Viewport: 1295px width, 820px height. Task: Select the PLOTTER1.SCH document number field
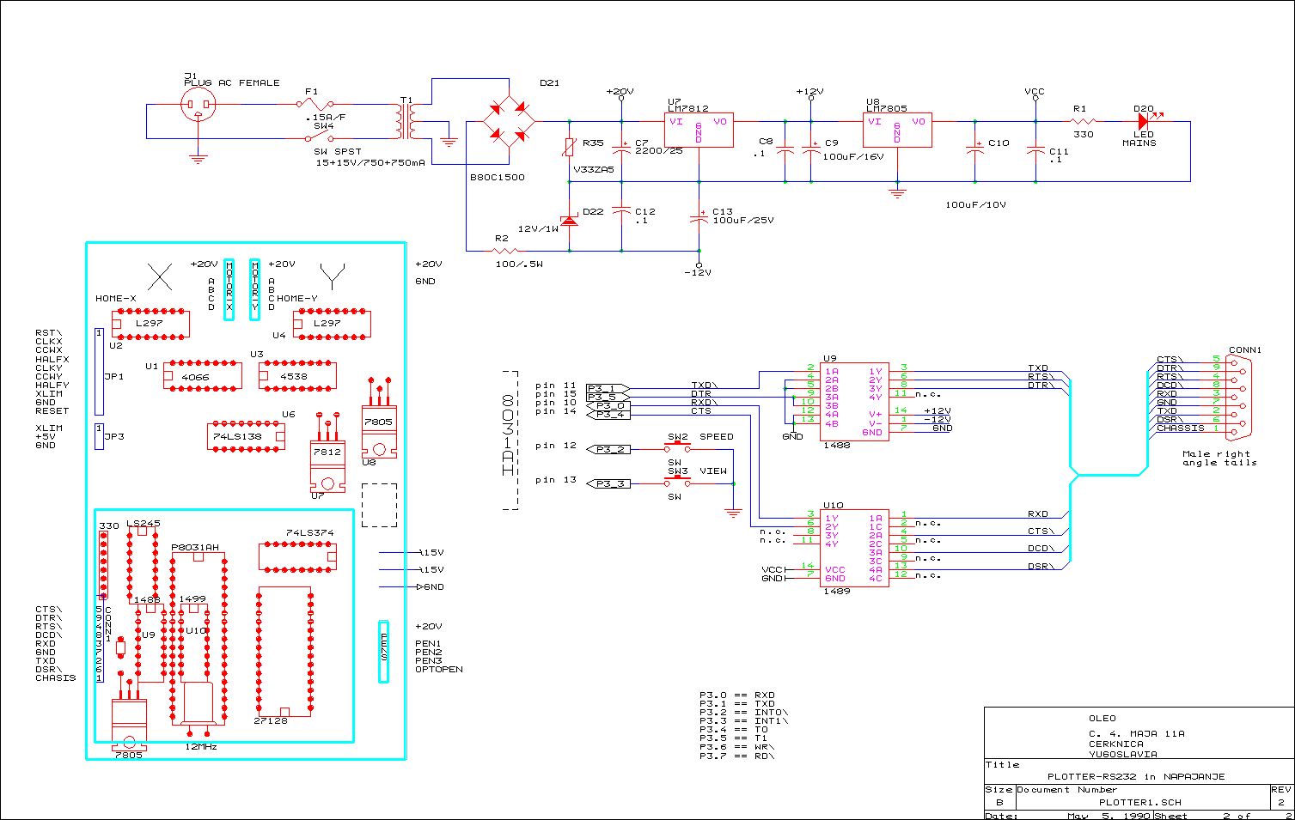[1140, 802]
